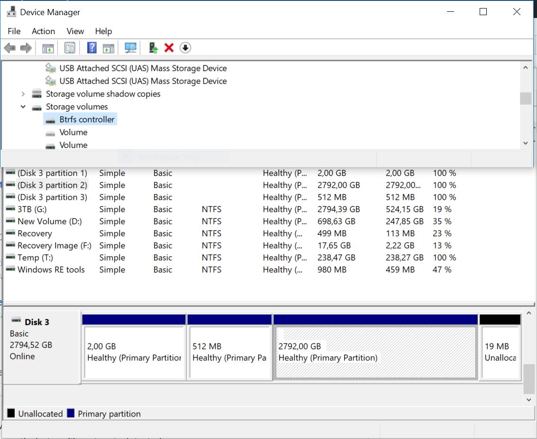Image resolution: width=537 pixels, height=439 pixels.
Task: Click the Storage volumes category icon
Action: (x=36, y=108)
